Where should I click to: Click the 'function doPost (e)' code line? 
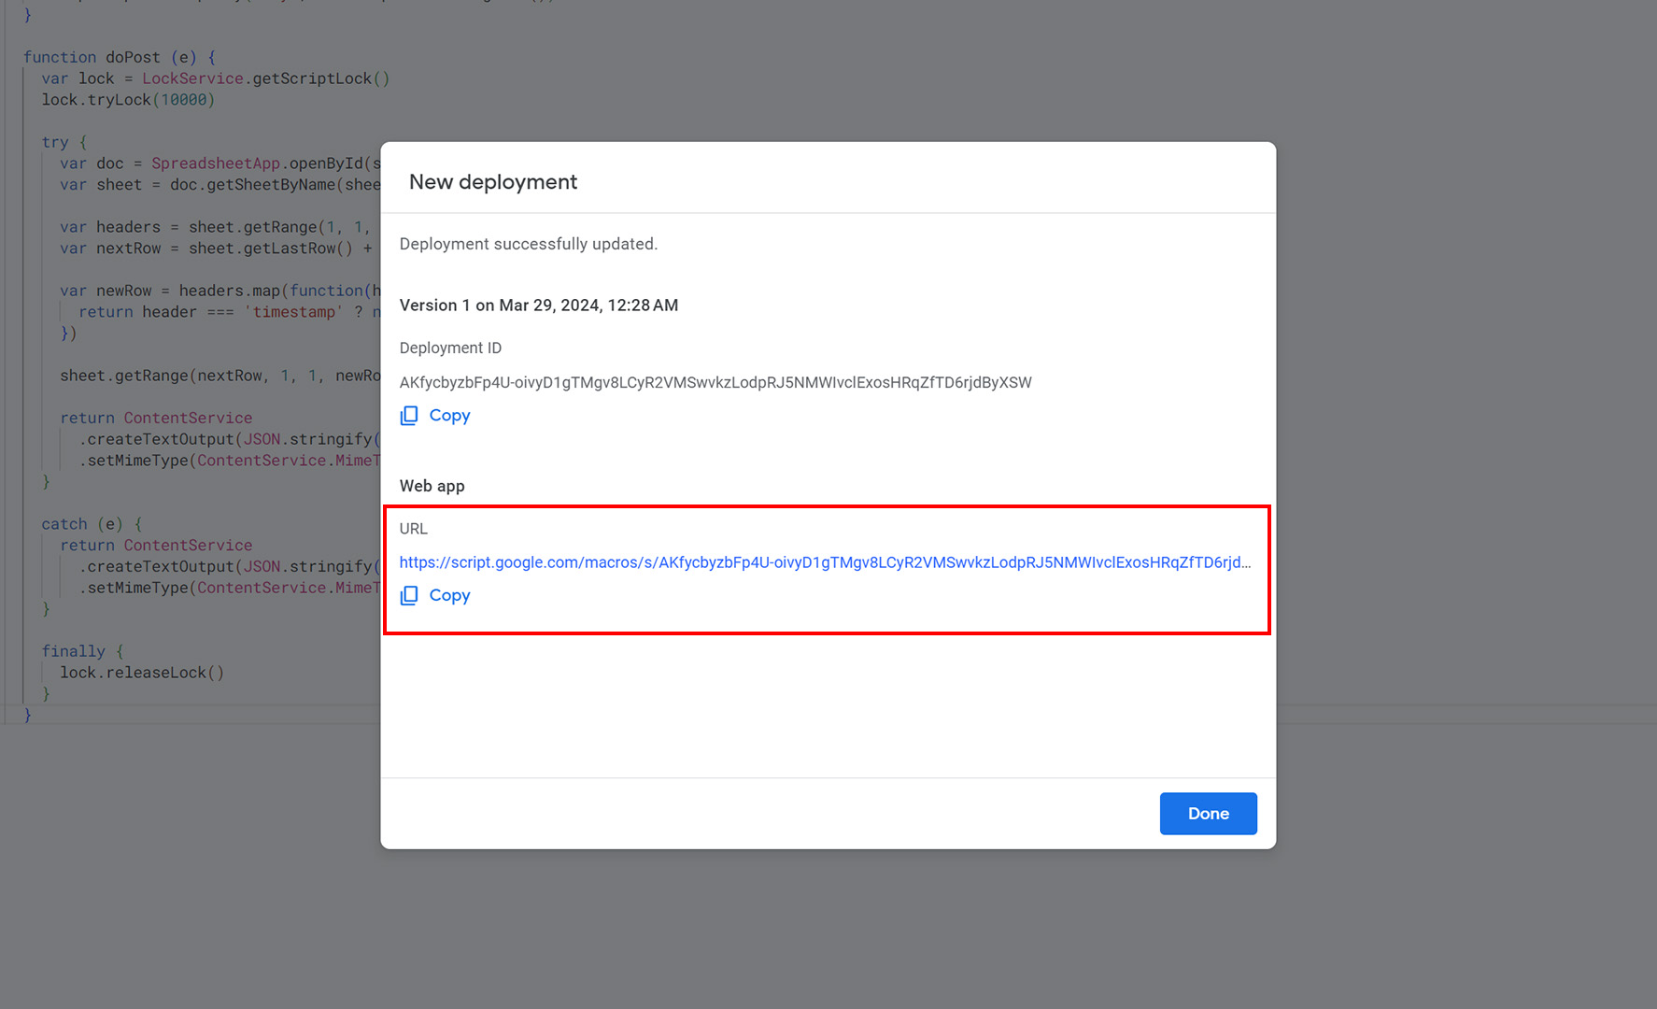pyautogui.click(x=119, y=57)
